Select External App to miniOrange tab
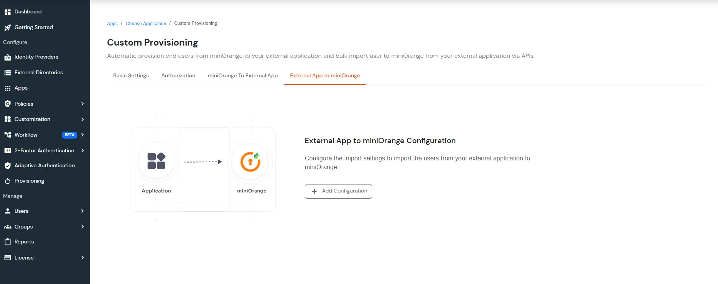This screenshot has height=284, width=718. click(325, 76)
